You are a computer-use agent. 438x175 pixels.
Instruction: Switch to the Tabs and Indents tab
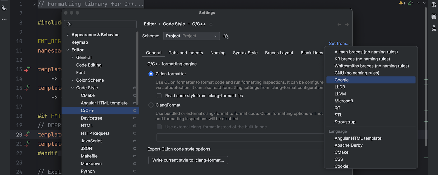pos(186,53)
